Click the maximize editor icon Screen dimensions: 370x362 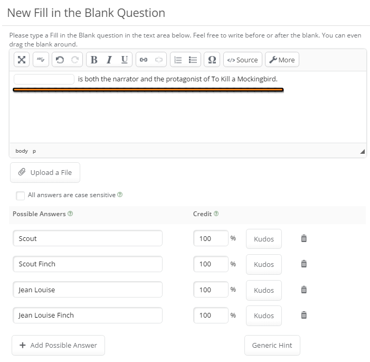click(x=22, y=60)
